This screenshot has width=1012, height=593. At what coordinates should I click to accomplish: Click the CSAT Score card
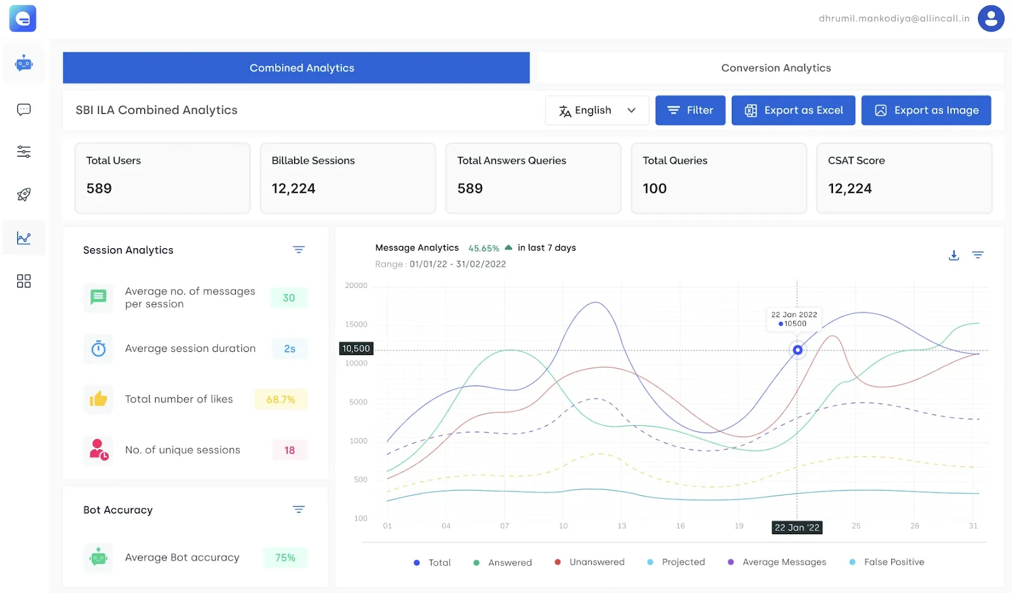point(904,178)
